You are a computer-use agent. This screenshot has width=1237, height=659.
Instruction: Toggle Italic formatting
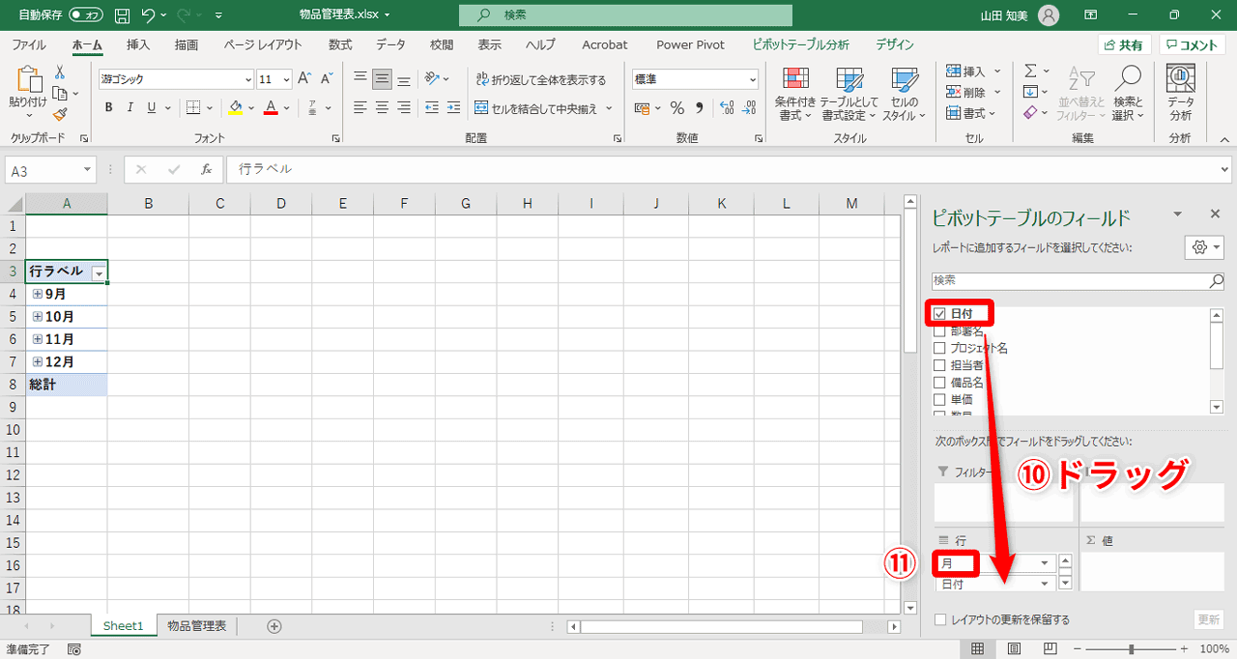(129, 107)
